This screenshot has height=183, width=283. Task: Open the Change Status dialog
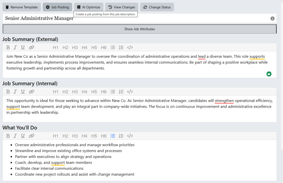coord(157,7)
